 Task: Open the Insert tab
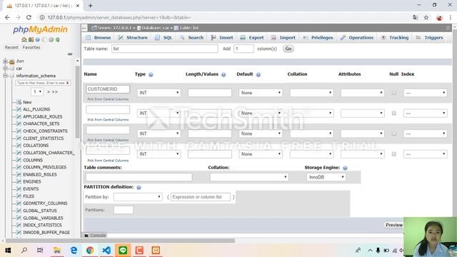pos(222,38)
